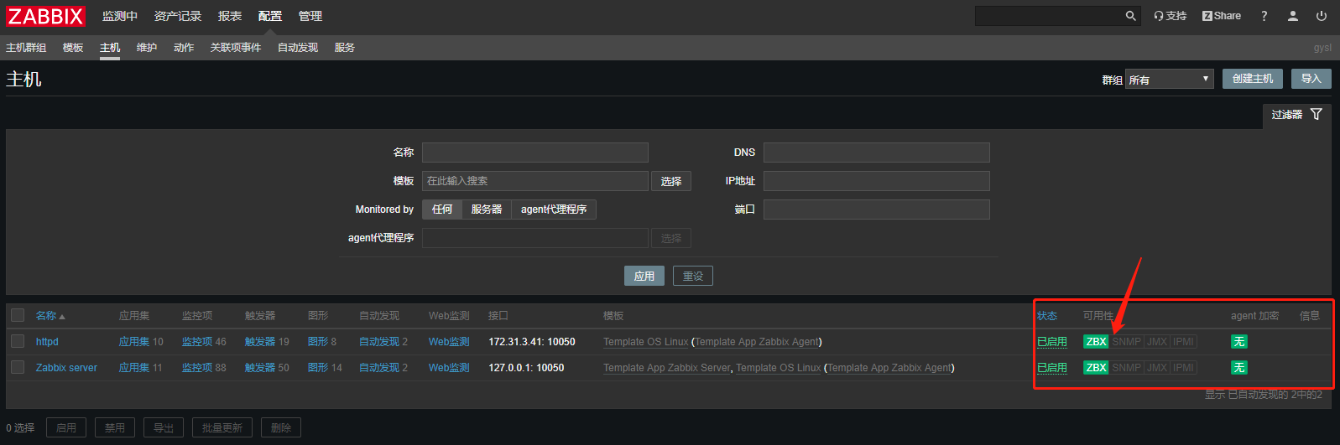This screenshot has height=445, width=1340.
Task: Go to 自动发现 submenu
Action: (x=298, y=48)
